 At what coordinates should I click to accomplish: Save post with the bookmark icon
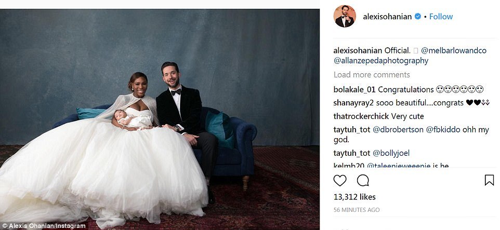489,180
